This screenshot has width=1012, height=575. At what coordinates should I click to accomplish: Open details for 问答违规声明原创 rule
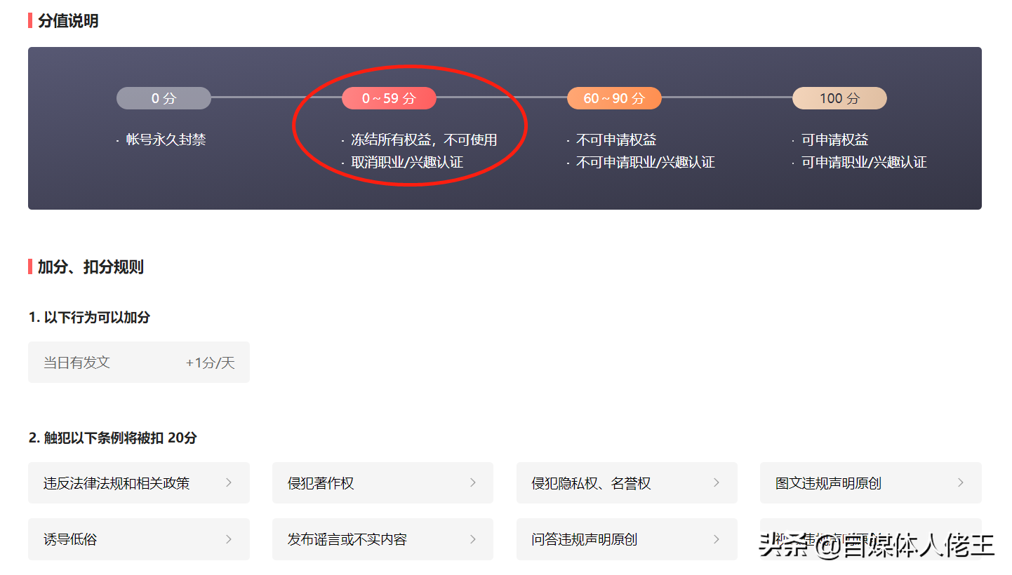(x=627, y=539)
